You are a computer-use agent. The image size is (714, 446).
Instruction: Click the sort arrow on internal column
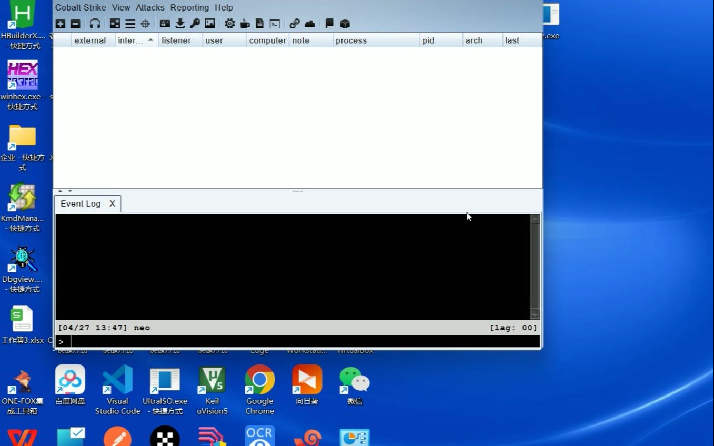tap(150, 40)
